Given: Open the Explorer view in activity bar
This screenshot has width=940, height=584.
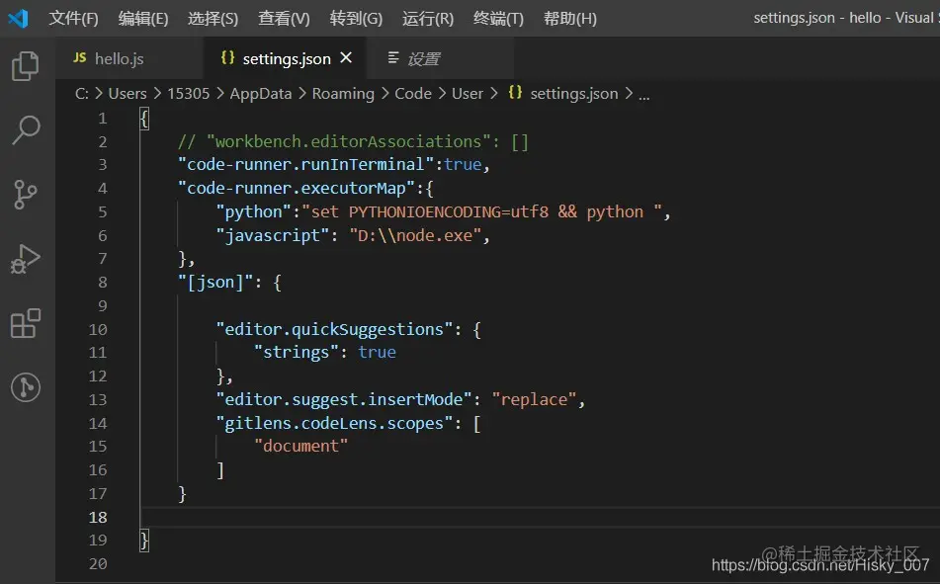Looking at the screenshot, I should click(26, 67).
